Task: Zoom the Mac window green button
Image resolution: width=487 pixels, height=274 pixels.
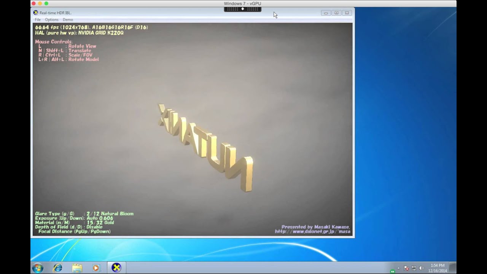Action: click(46, 3)
